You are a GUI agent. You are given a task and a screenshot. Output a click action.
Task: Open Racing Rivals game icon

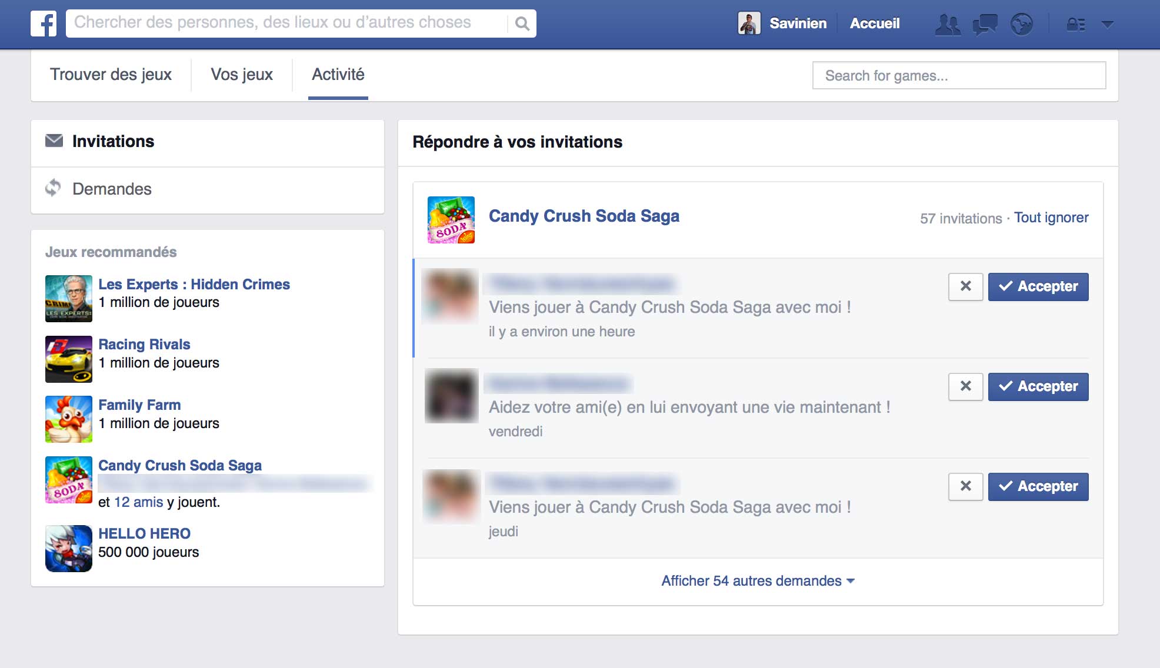[x=69, y=359]
